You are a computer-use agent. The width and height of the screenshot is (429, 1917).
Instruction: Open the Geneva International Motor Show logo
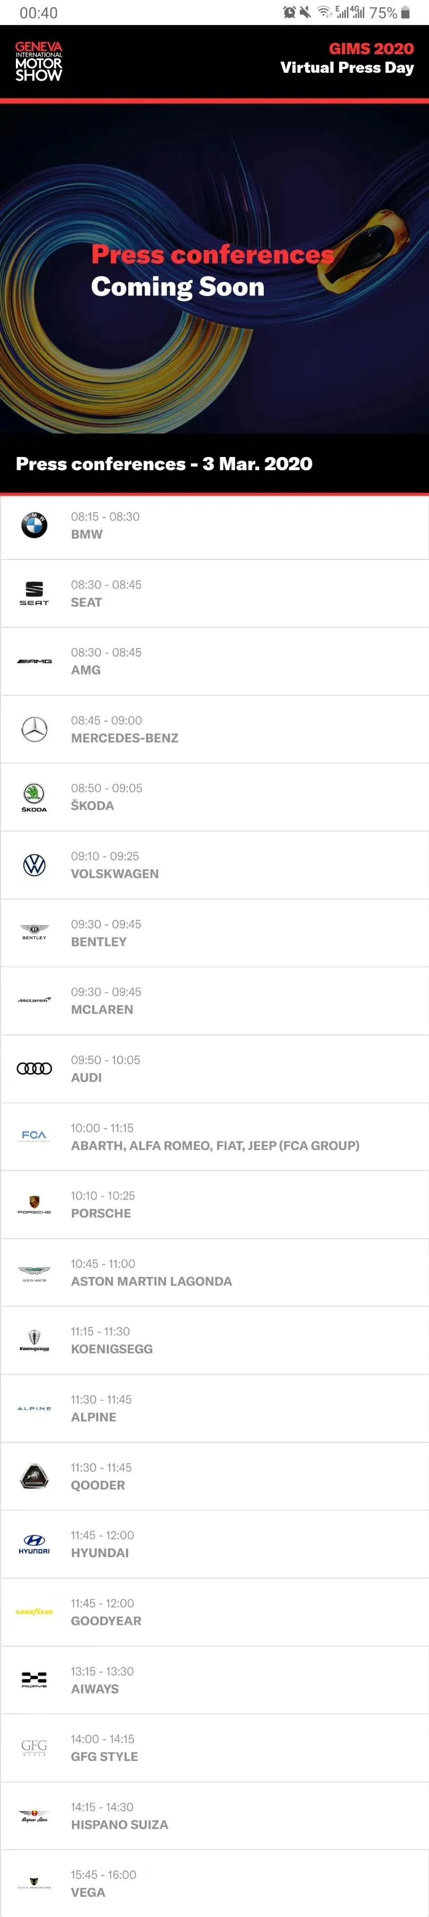39,62
